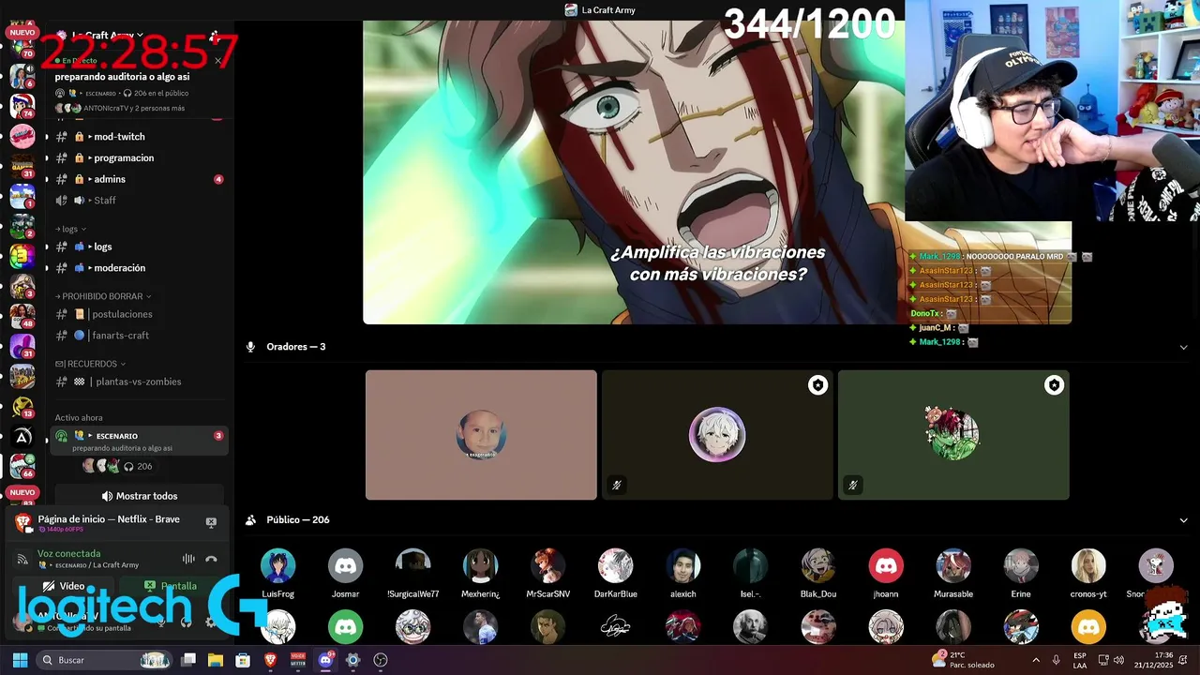1200x675 pixels.
Task: Open jhoann's avatar in the audience
Action: click(885, 566)
